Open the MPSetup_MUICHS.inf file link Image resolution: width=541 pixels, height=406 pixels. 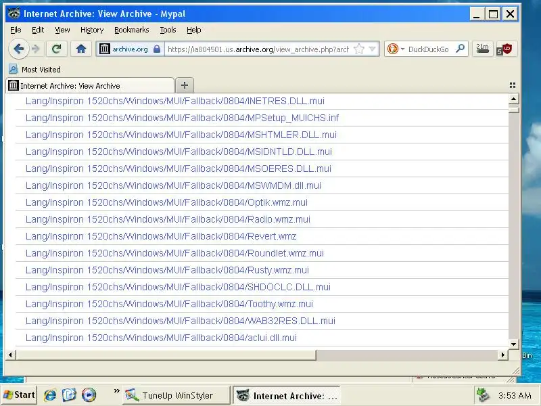182,118
